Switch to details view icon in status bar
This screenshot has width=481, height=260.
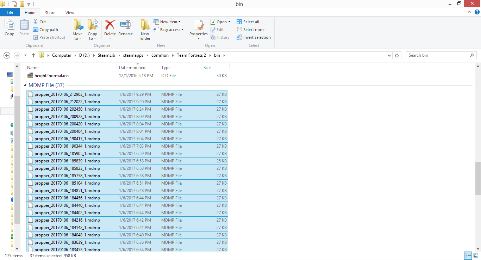[x=468, y=256]
